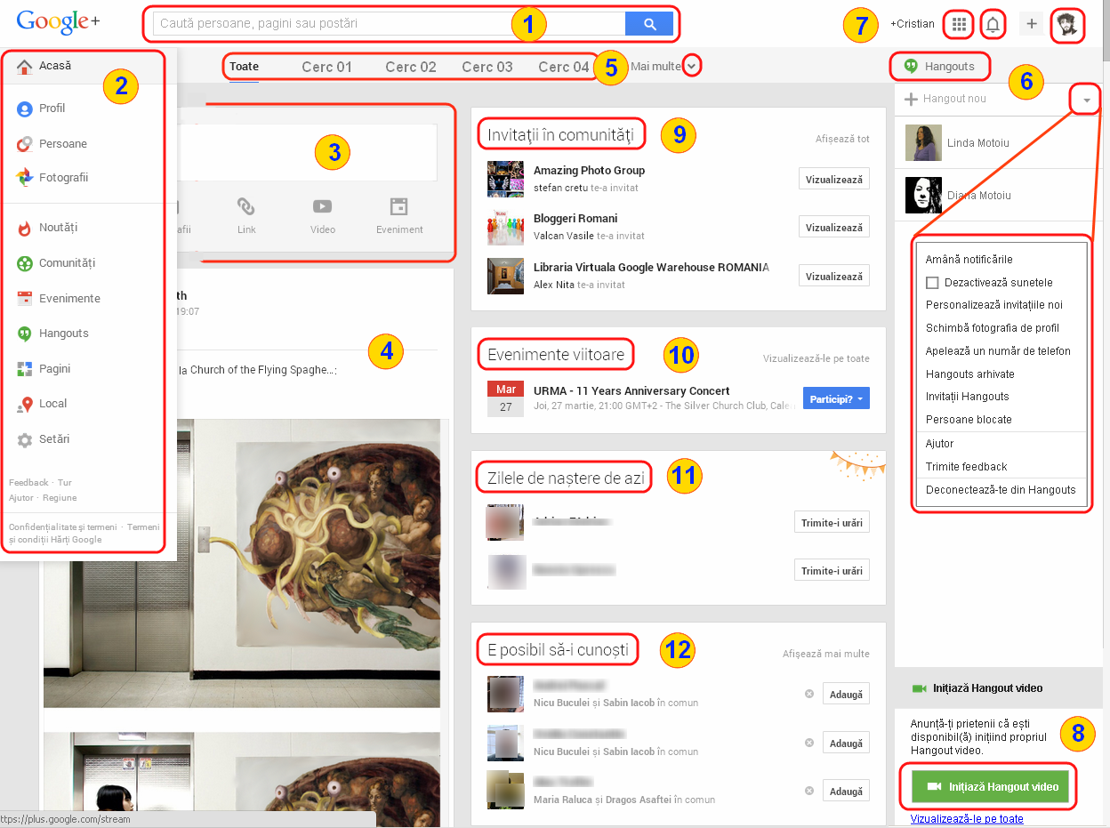
Task: Click the Amazing Photo Group thumbnail
Action: tap(505, 179)
